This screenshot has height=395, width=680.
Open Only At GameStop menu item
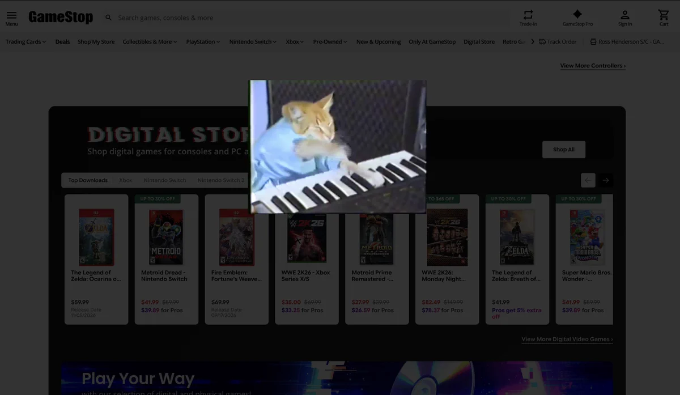(432, 41)
